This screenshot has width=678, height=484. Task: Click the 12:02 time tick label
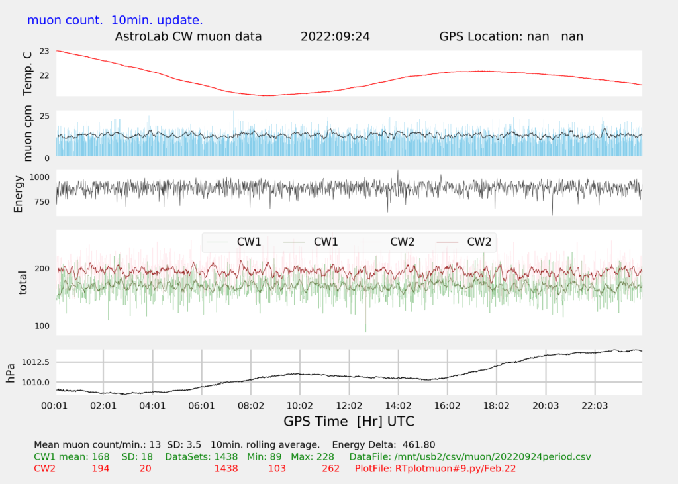tap(349, 405)
